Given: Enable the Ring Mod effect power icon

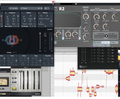Looking at the screenshot, I should pyautogui.click(x=44, y=56).
